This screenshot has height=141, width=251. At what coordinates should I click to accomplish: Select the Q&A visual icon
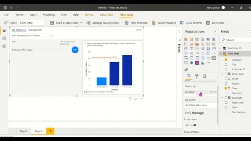[x=186, y=63]
